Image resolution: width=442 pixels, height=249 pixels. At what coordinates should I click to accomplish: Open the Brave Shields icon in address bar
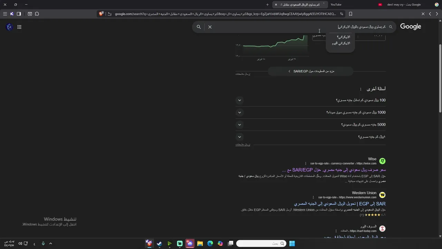[x=101, y=14]
